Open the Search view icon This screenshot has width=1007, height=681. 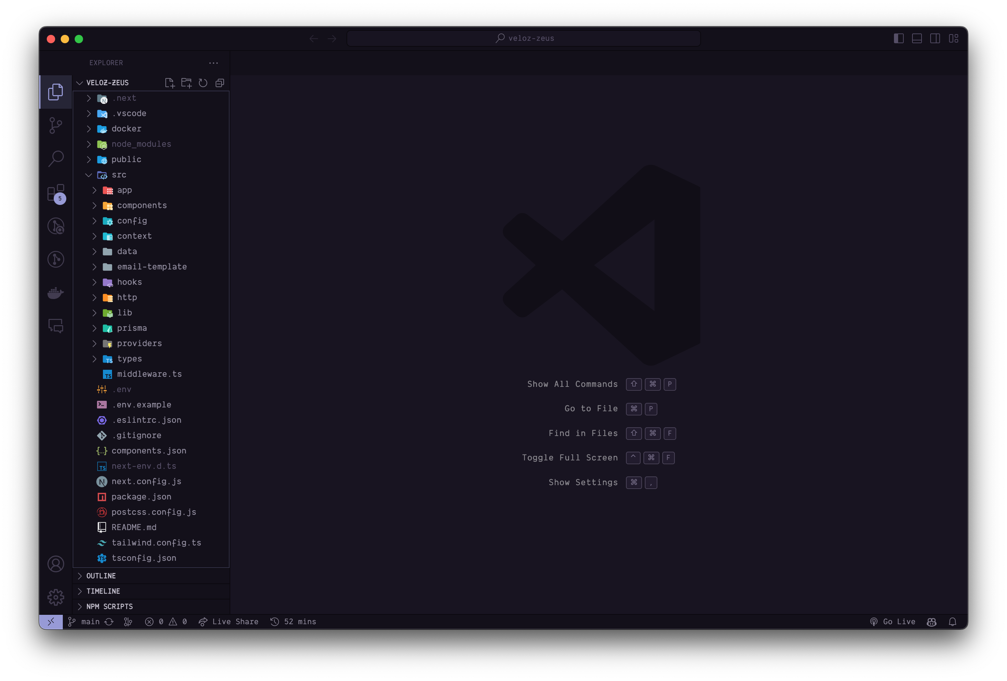55,159
